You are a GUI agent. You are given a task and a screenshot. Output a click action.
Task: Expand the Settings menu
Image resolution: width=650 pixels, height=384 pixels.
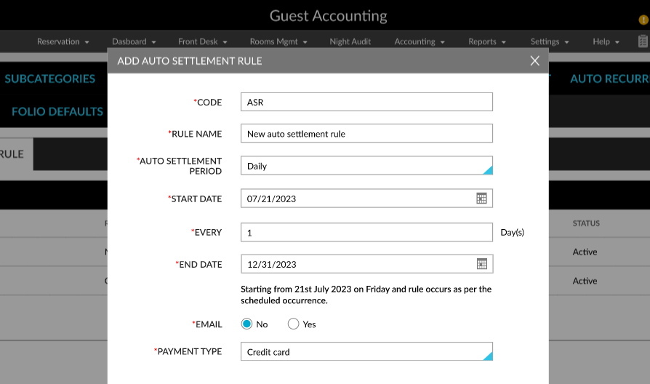pyautogui.click(x=550, y=41)
